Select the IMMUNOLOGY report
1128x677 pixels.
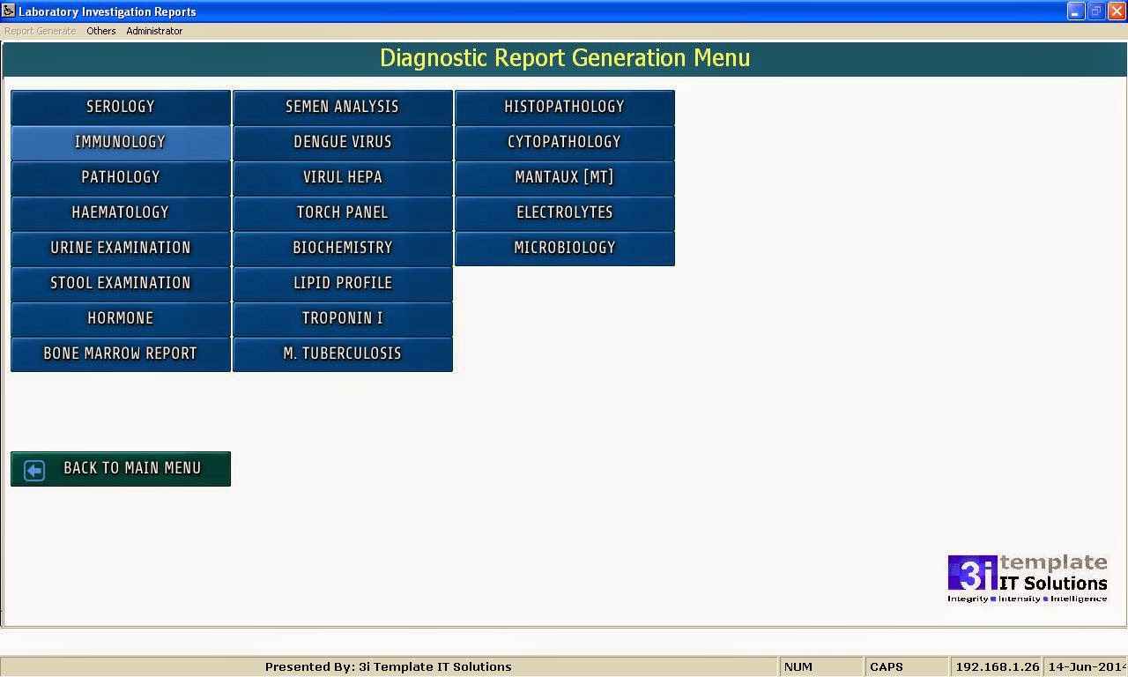[x=120, y=142]
